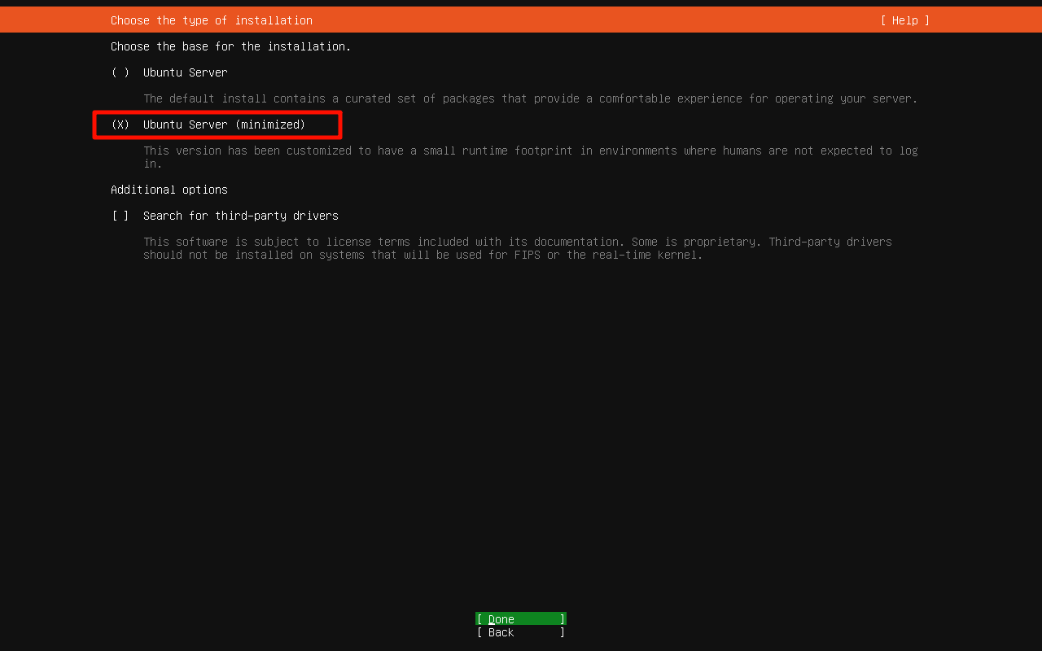Go to previous screen with Back
The height and width of the screenshot is (651, 1042).
click(x=521, y=632)
